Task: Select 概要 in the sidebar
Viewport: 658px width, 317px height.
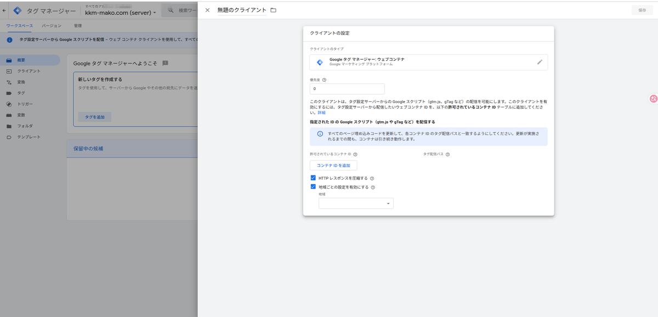Action: coord(30,60)
